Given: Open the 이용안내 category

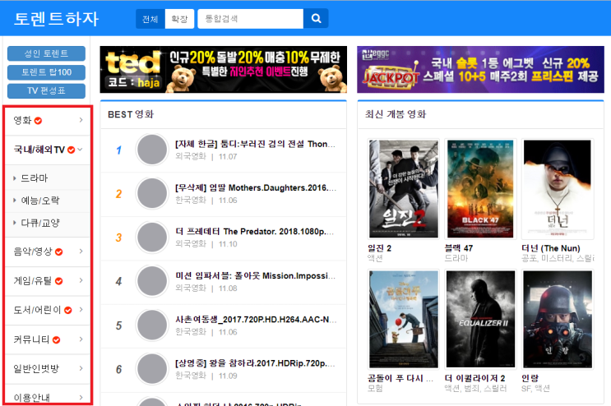Looking at the screenshot, I should 32,398.
